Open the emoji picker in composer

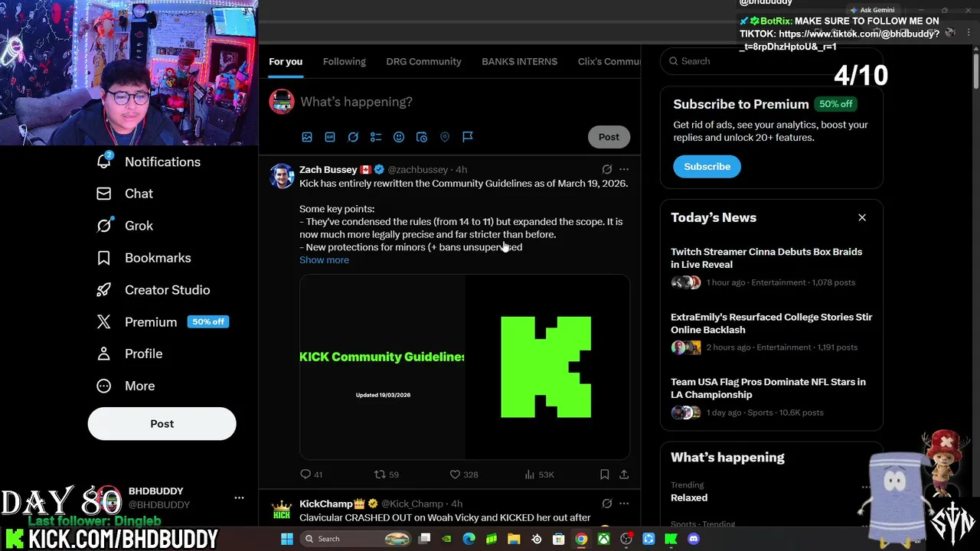pyautogui.click(x=399, y=137)
